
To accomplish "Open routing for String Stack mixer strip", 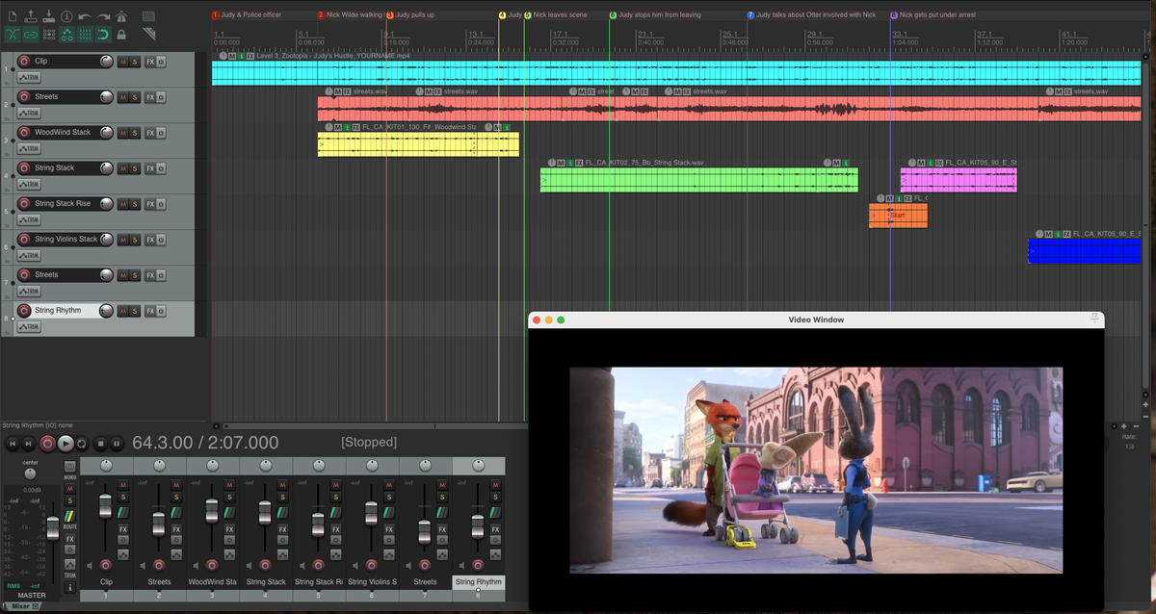I will (282, 513).
